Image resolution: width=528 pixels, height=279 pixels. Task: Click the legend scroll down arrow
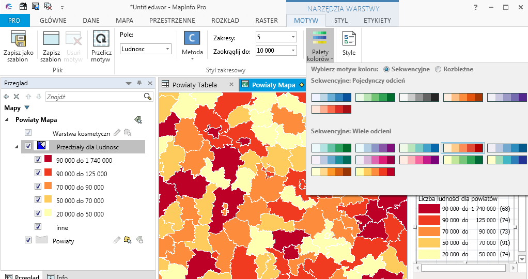click(x=522, y=259)
